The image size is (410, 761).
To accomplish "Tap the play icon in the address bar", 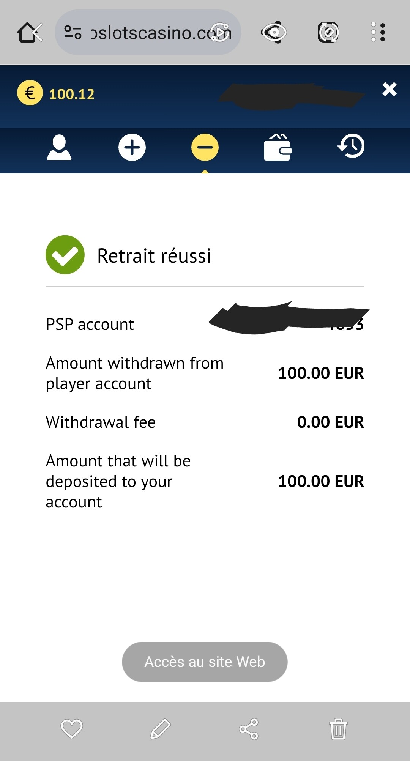I will pos(221,32).
